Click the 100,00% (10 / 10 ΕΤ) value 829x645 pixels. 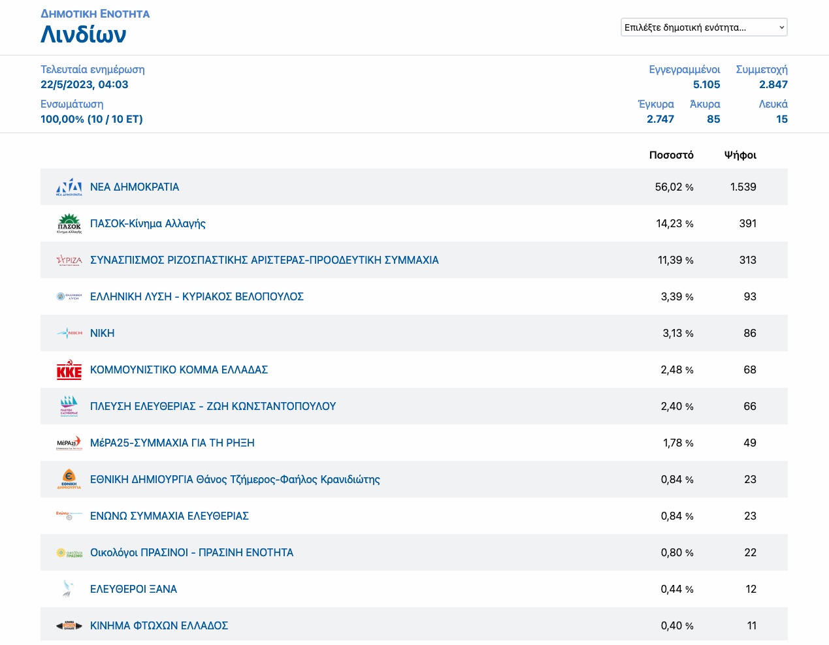tap(91, 119)
